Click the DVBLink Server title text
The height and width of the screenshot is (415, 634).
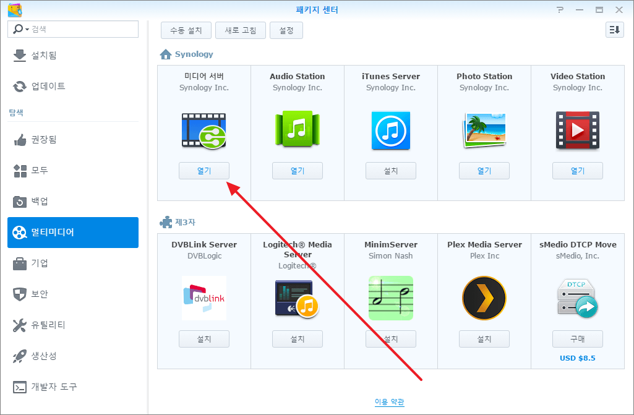click(x=203, y=244)
